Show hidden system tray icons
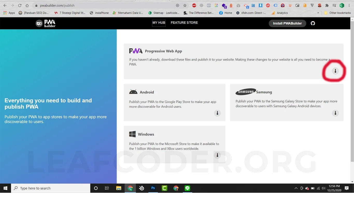The width and height of the screenshot is (354, 199). pyautogui.click(x=296, y=188)
